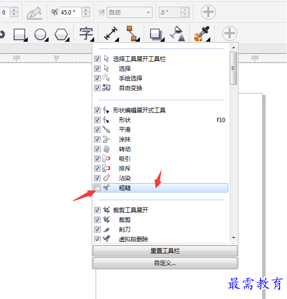Enable the 粗糙 checkbox

coord(97,188)
